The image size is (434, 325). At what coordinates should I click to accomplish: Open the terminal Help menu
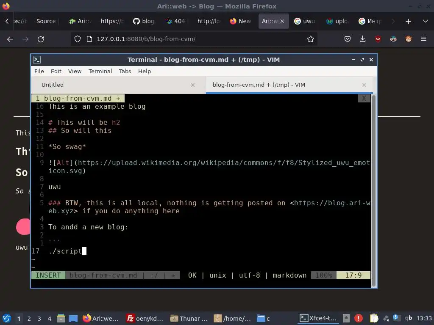pos(145,71)
